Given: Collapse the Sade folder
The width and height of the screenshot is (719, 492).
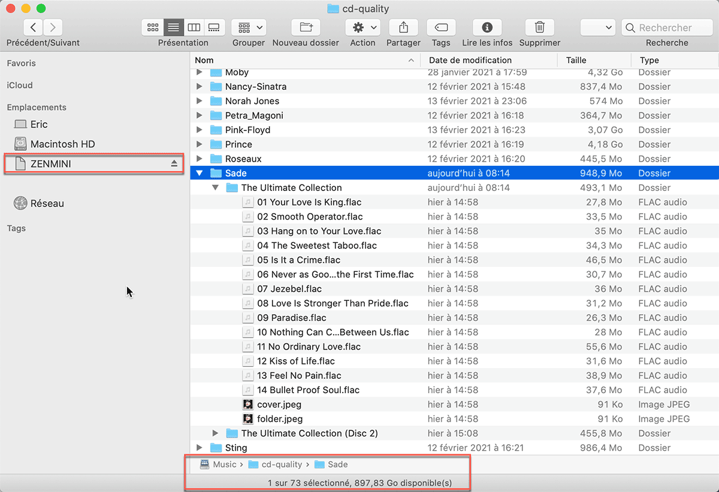Looking at the screenshot, I should [x=200, y=174].
